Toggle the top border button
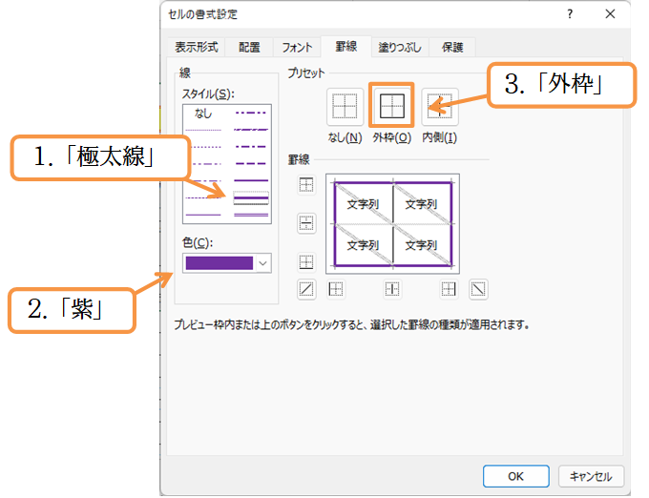This screenshot has height=498, width=649. click(305, 185)
